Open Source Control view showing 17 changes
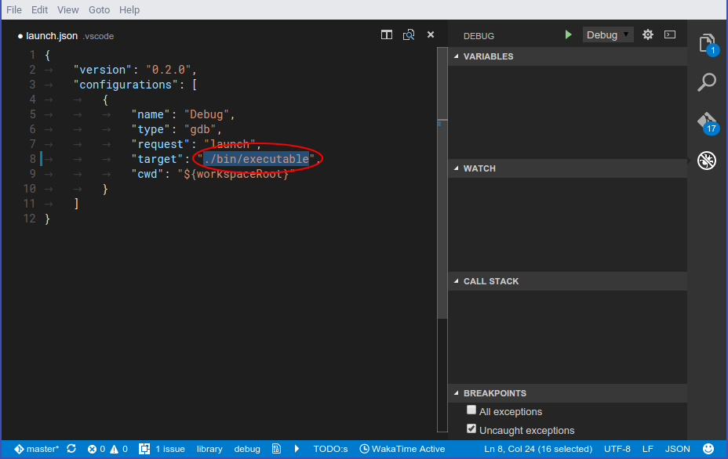 tap(705, 121)
